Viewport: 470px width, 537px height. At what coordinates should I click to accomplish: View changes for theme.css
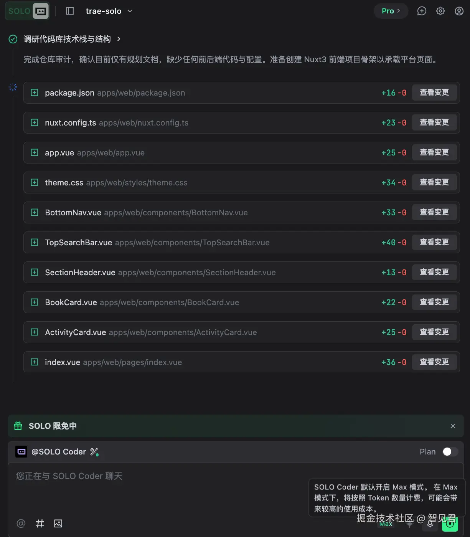tap(434, 182)
